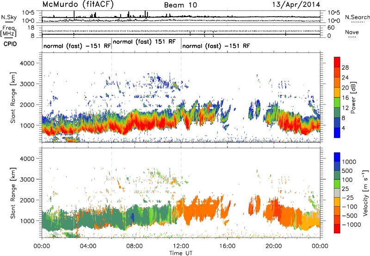Click the 16:00 time tick label
Viewport: 370px width, 256px height.
click(227, 246)
